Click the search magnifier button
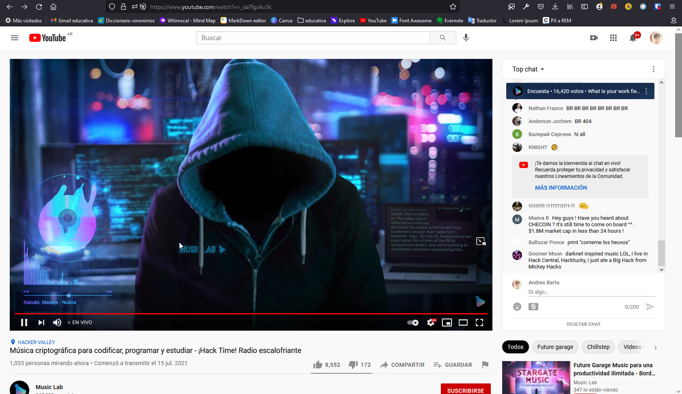Image resolution: width=682 pixels, height=394 pixels. pyautogui.click(x=442, y=38)
